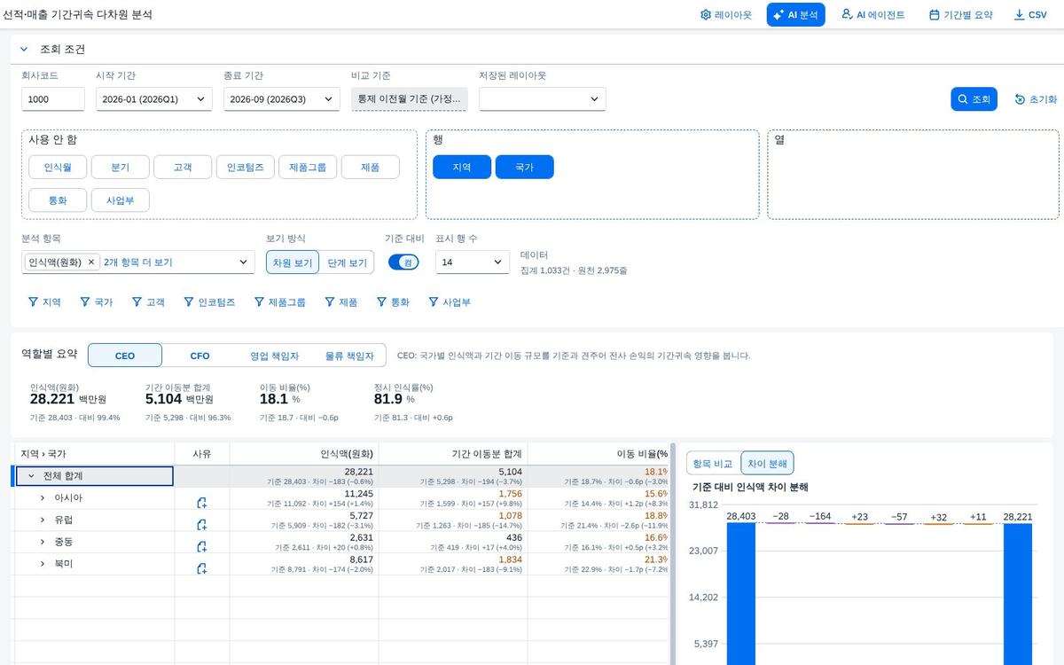Open the 레이아웃 settings
Screen dimensions: 1064x665
725,15
